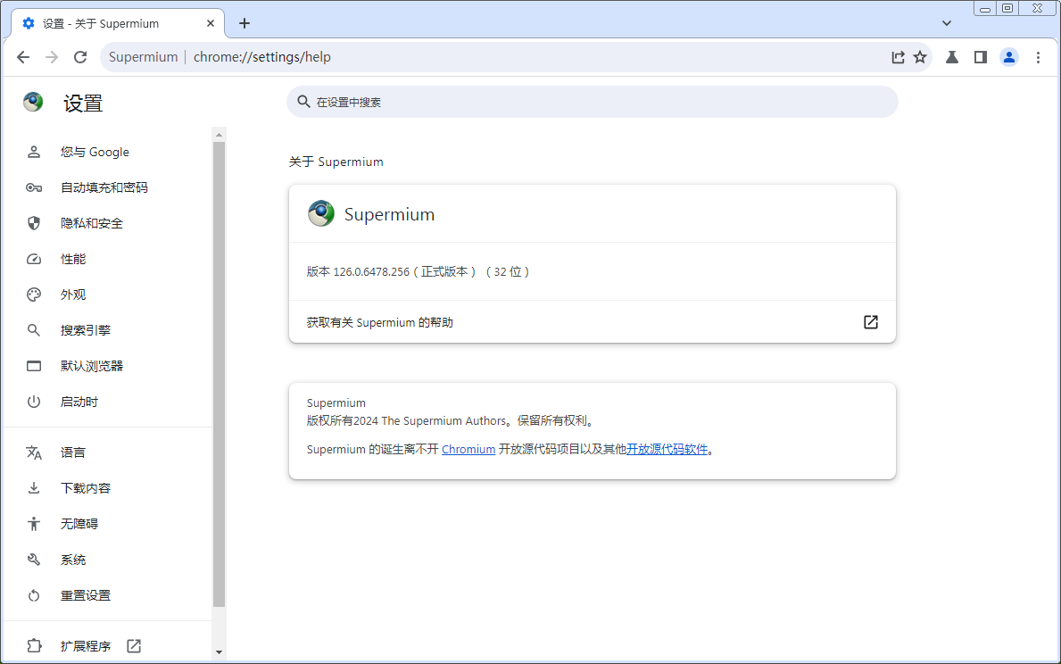
Task: Click the sidebar scrollbar up arrow
Action: [219, 136]
